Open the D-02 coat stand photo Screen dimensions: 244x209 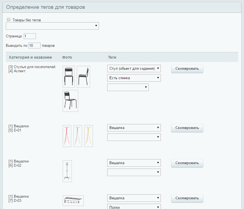(67, 171)
